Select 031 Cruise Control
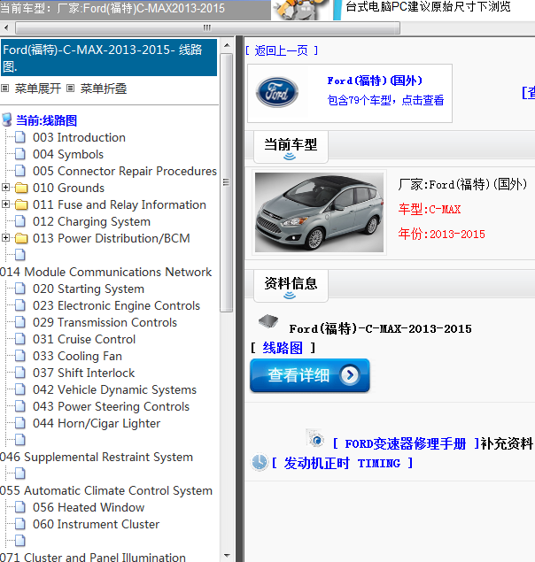This screenshot has height=562, width=535. (84, 339)
